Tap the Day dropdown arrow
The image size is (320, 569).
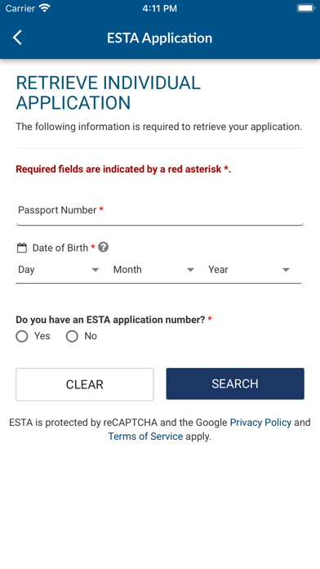pyautogui.click(x=96, y=270)
